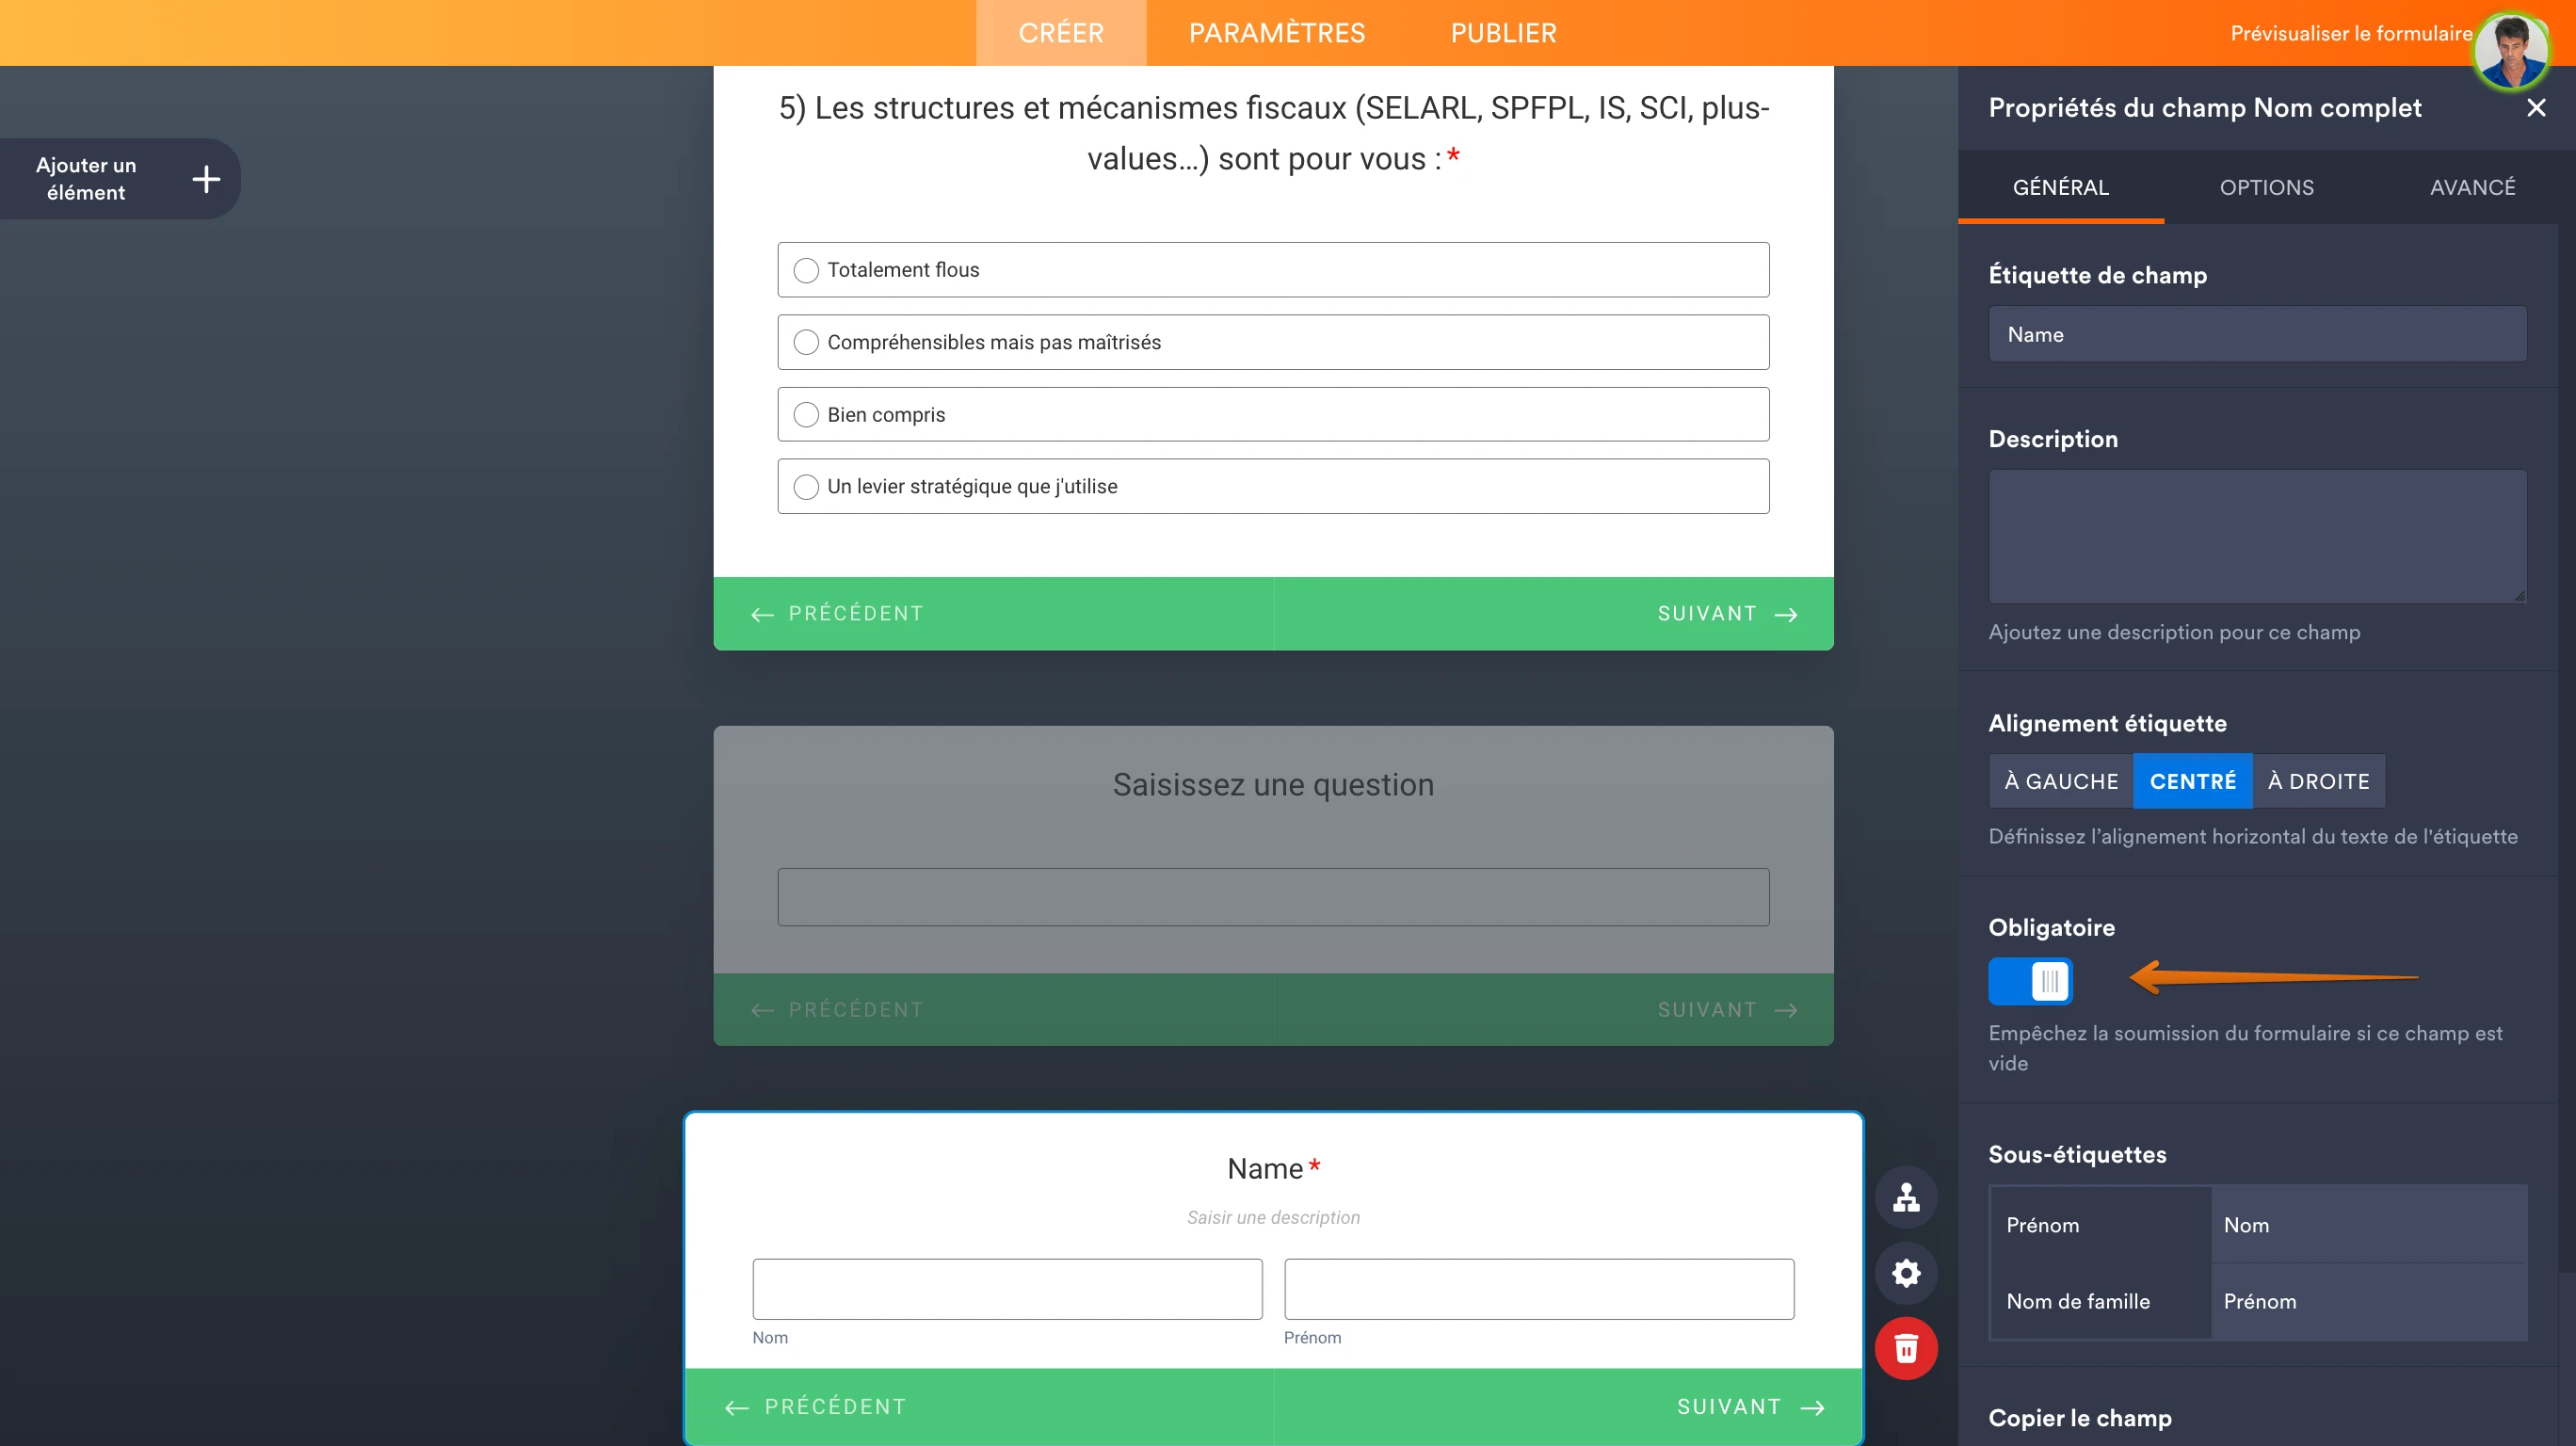This screenshot has height=1446, width=2576.
Task: Click question 5 title about 'structures et mécanismes fiscaux'
Action: click(1273, 133)
